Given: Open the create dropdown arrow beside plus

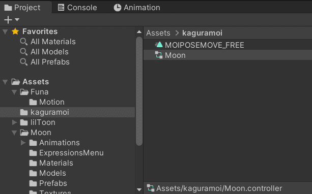Looking at the screenshot, I should 17,20.
